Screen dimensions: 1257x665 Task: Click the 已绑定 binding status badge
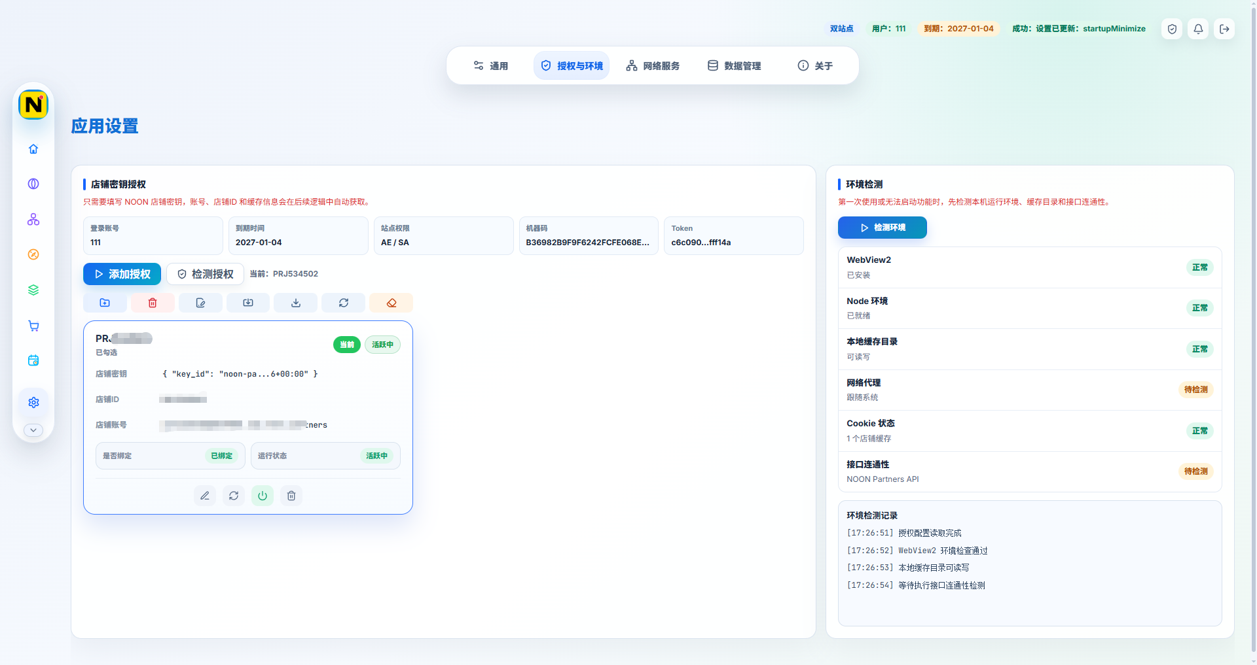pos(222,456)
